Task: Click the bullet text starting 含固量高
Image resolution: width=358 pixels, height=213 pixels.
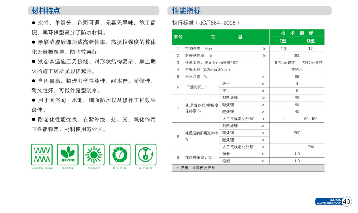Action: click(x=94, y=86)
